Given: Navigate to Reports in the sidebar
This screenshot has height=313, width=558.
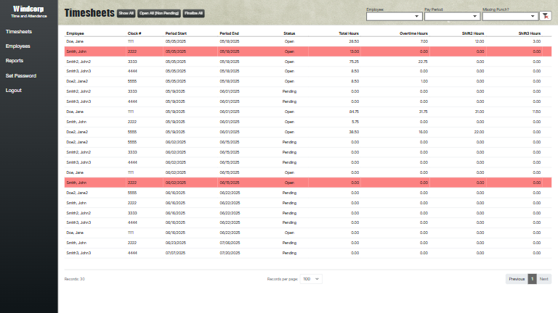Looking at the screenshot, I should pyautogui.click(x=15, y=61).
